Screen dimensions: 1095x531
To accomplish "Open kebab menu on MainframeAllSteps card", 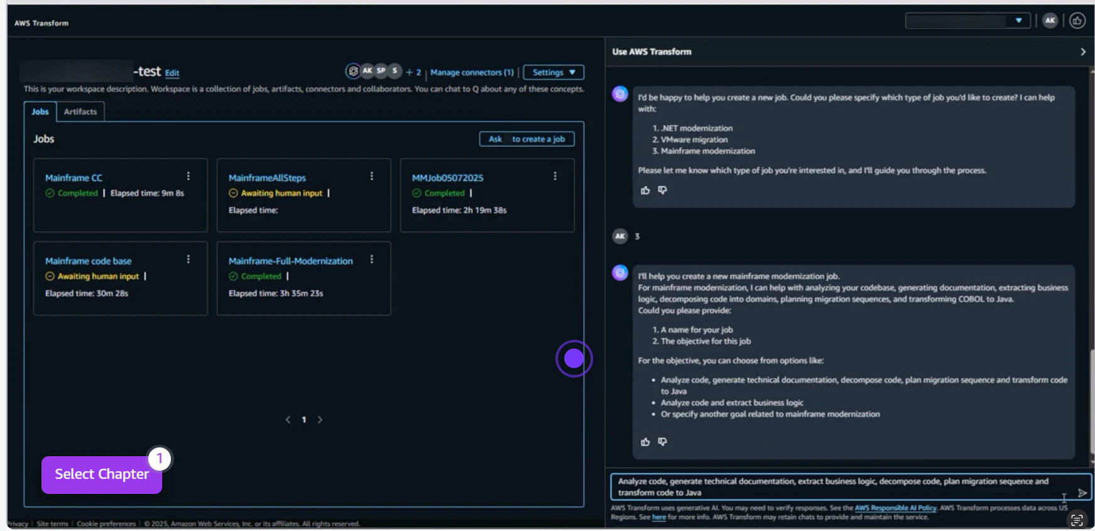I will click(x=371, y=176).
